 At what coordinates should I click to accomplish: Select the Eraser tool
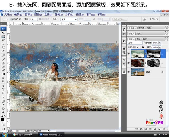(x=3, y=70)
